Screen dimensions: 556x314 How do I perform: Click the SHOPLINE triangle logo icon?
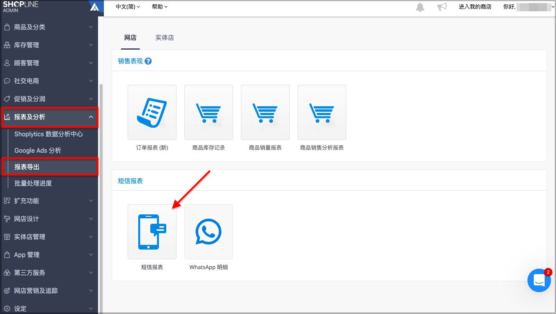(94, 6)
